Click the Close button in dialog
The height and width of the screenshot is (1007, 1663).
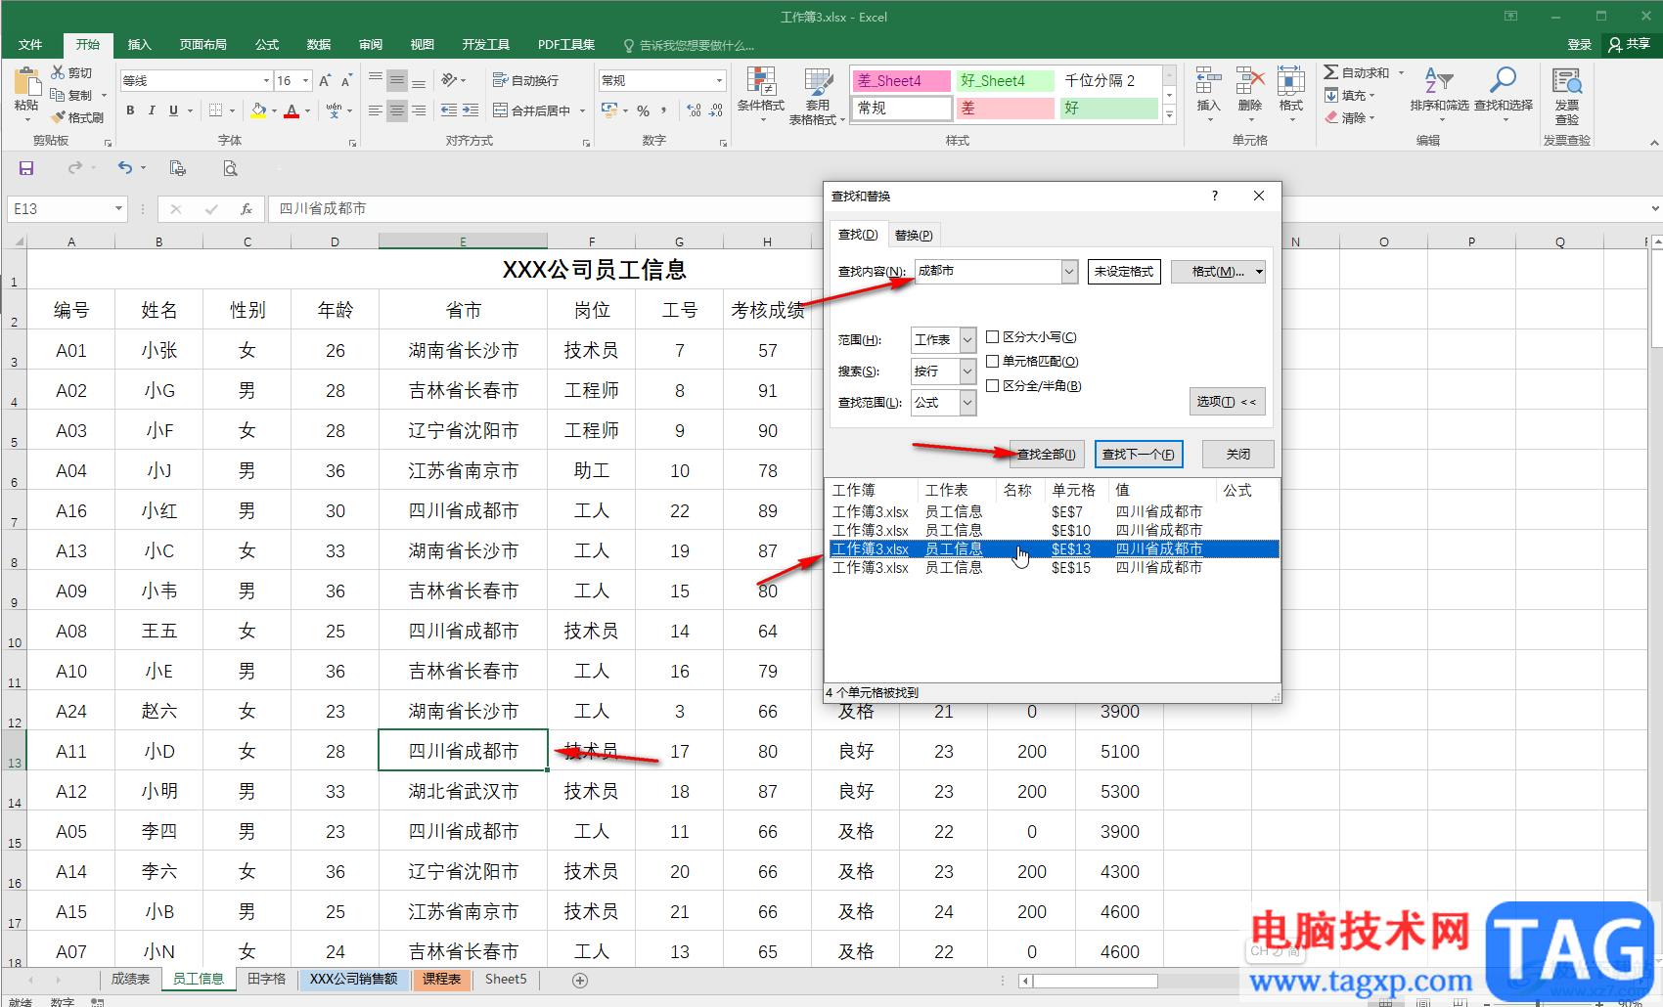(1237, 454)
